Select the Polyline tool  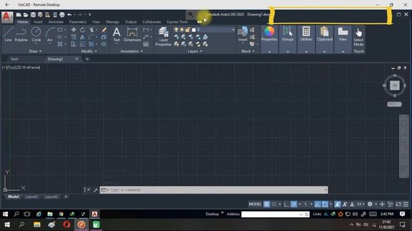click(21, 34)
